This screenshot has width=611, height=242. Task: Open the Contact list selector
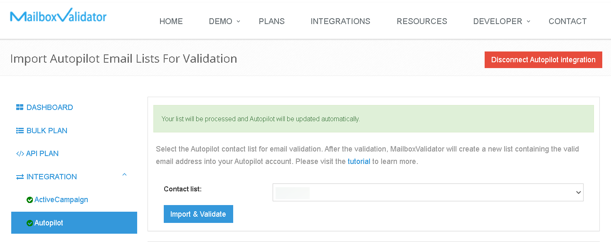click(x=427, y=192)
